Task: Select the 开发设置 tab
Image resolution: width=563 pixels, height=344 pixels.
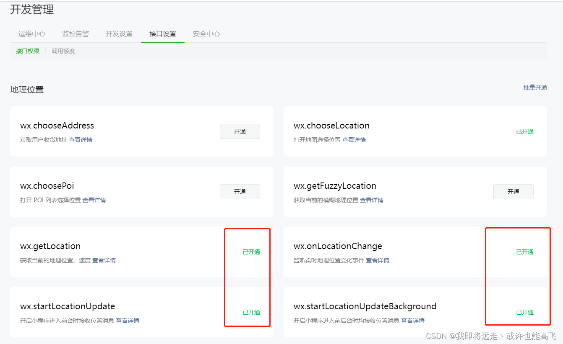Action: pyautogui.click(x=119, y=34)
